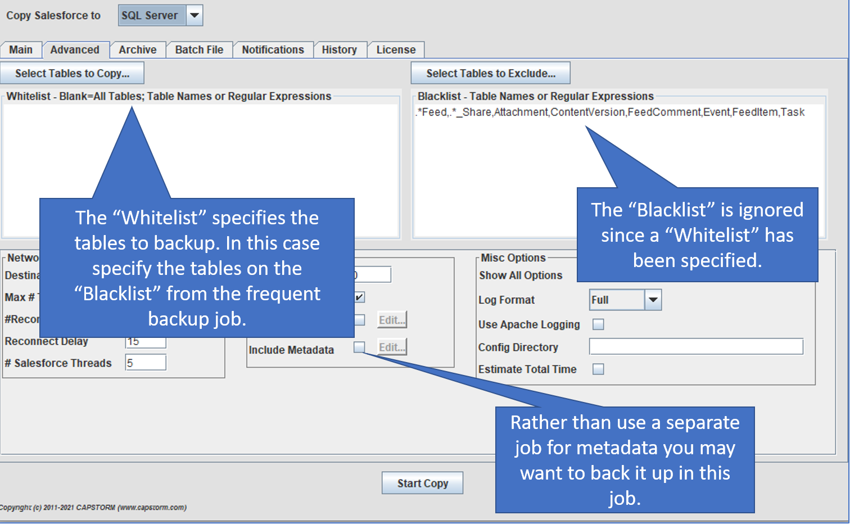Image resolution: width=850 pixels, height=524 pixels.
Task: Click the Salesforce Threads input field
Action: [146, 363]
